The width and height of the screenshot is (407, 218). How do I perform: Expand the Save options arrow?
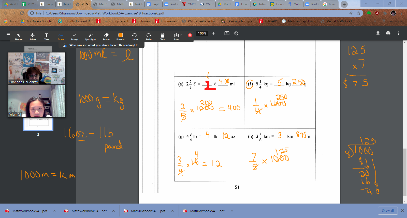pos(181,35)
